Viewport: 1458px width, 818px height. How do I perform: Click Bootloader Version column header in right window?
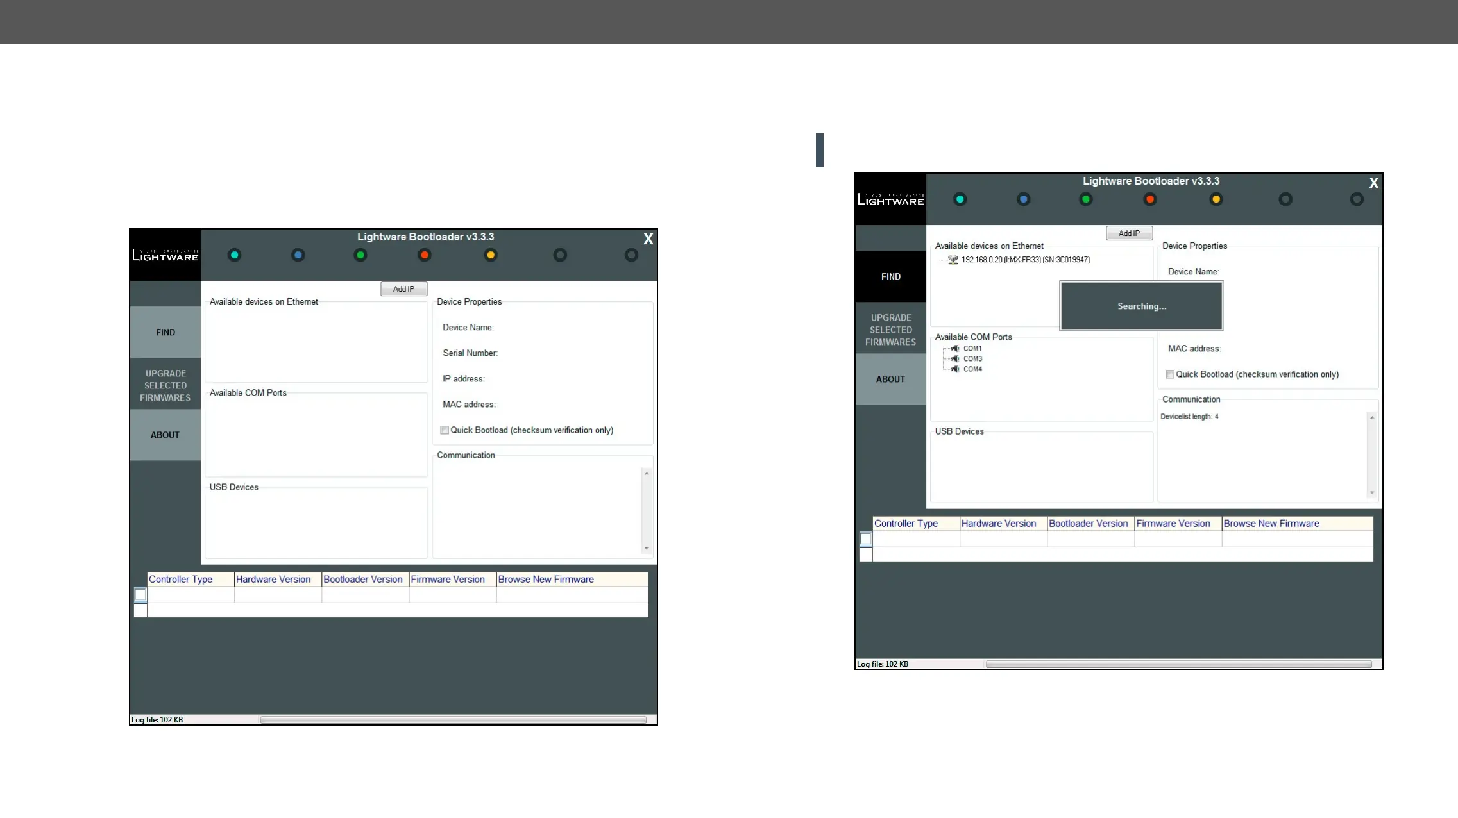pyautogui.click(x=1090, y=524)
